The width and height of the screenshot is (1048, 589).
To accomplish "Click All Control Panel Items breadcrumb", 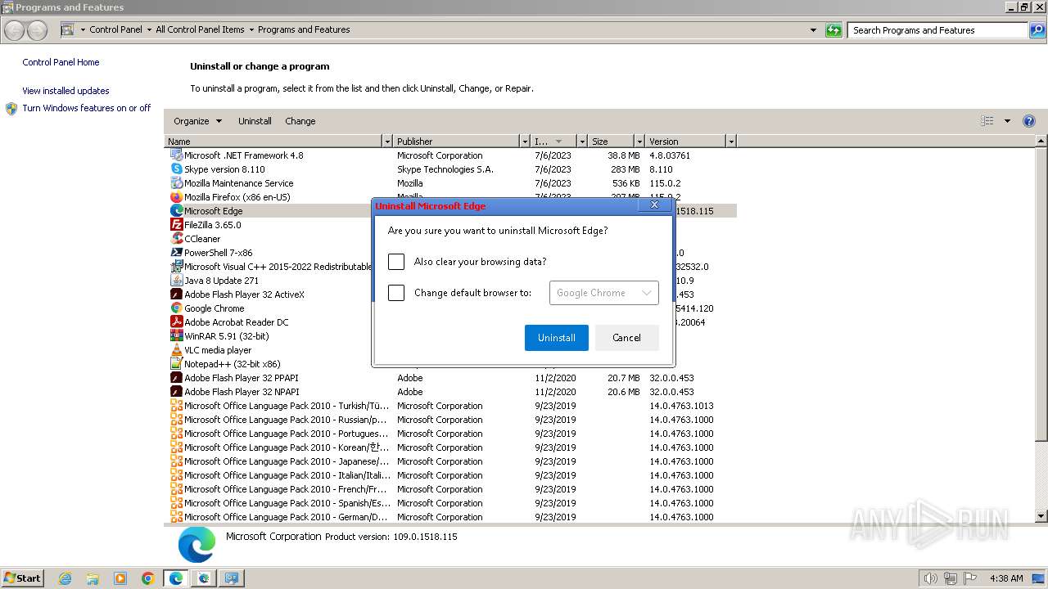I will [x=200, y=29].
